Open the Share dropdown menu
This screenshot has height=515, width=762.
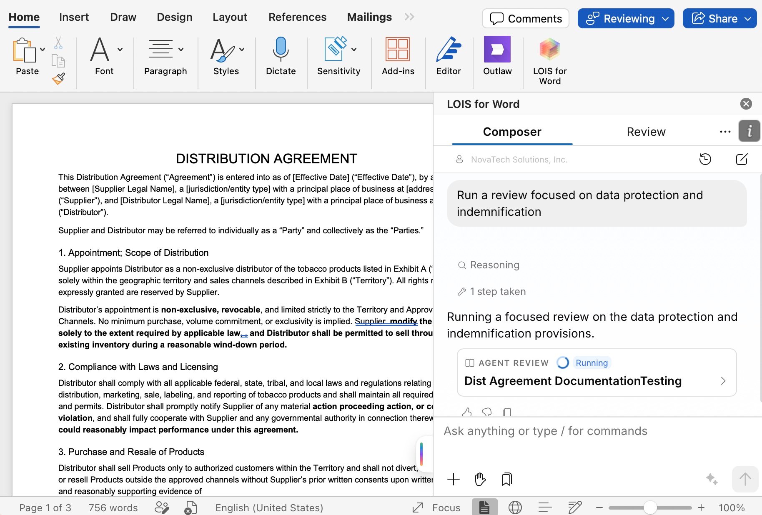(x=719, y=18)
